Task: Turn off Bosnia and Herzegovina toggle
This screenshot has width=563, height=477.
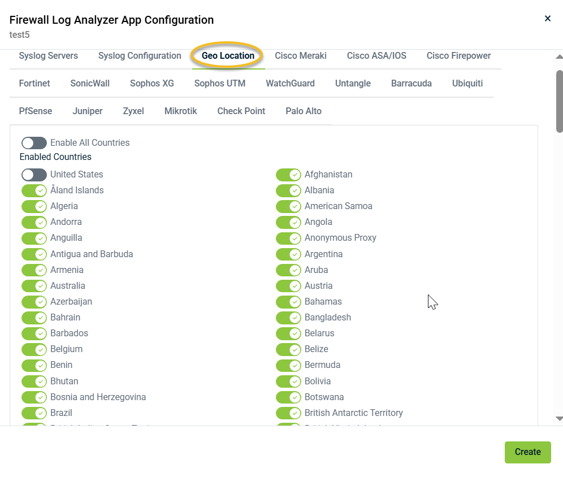Action: (x=34, y=397)
